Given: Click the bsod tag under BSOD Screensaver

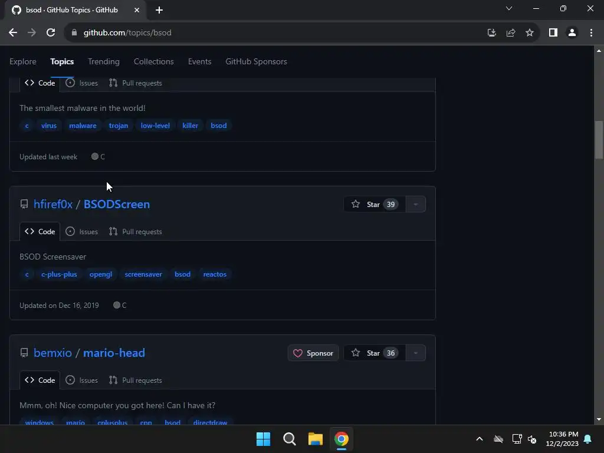Looking at the screenshot, I should tap(183, 274).
